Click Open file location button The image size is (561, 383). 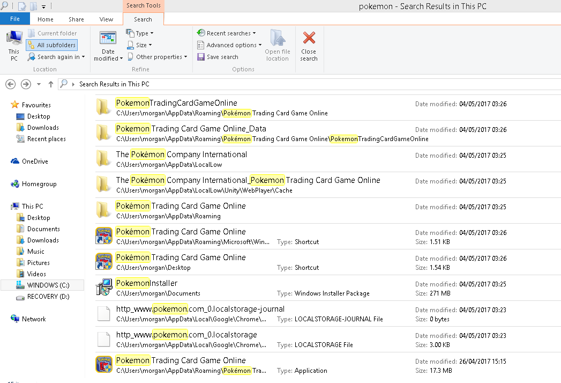click(278, 46)
